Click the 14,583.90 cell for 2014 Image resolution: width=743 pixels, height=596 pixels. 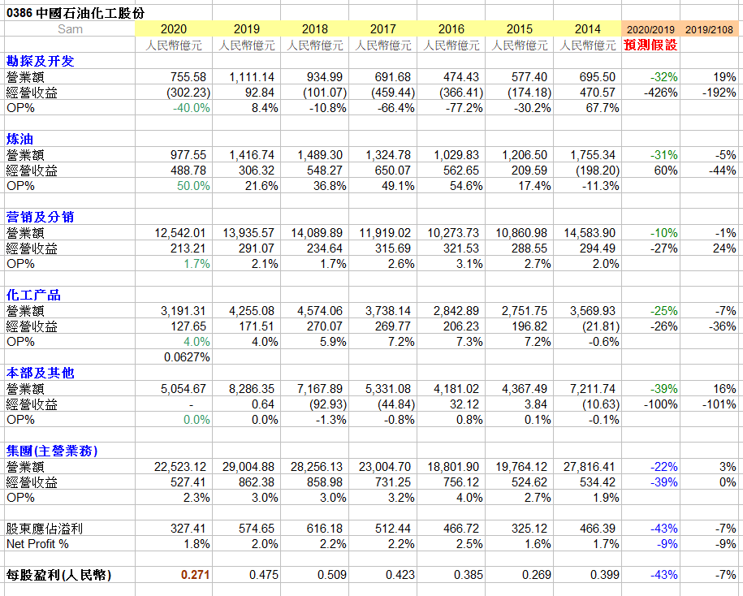pos(590,232)
